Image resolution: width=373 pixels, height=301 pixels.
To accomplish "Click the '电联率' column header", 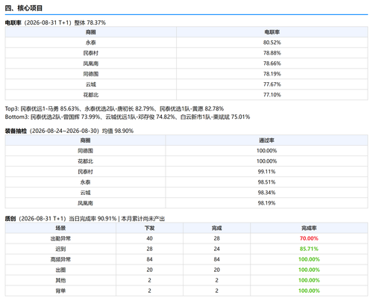I will (272, 32).
